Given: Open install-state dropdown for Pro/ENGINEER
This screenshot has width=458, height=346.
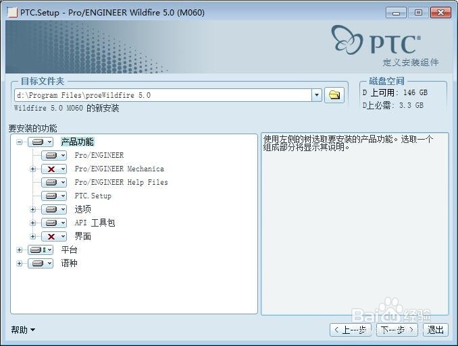Looking at the screenshot, I should click(x=54, y=156).
